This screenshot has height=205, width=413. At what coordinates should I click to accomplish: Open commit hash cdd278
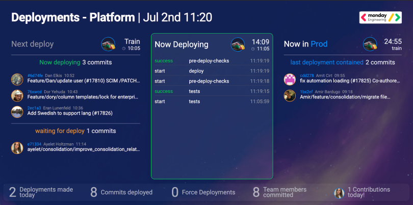[307, 75]
